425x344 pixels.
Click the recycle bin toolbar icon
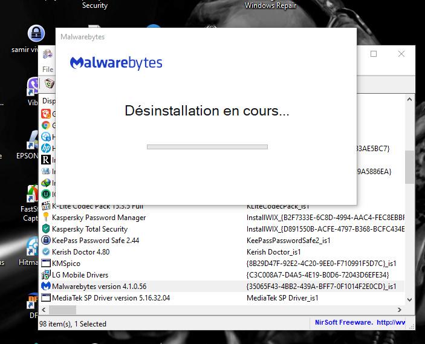(x=50, y=83)
